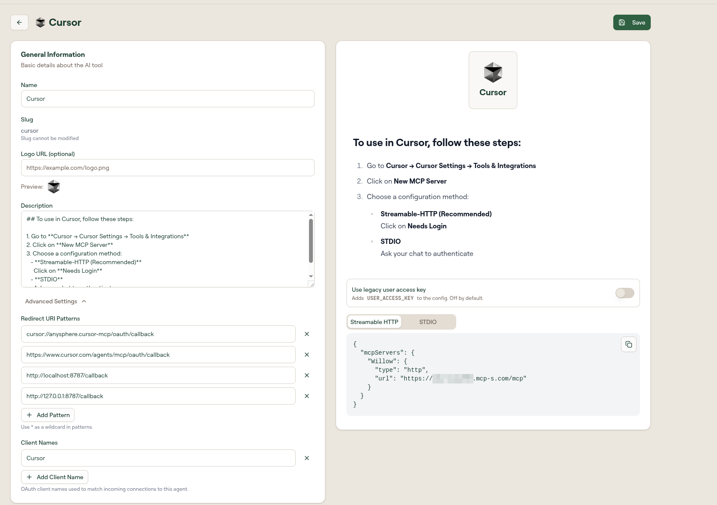Click the "Willow" line in the code block
Screen dimensions: 717x505
[387, 361]
